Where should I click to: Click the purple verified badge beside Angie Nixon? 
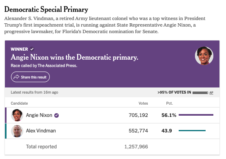56,115
